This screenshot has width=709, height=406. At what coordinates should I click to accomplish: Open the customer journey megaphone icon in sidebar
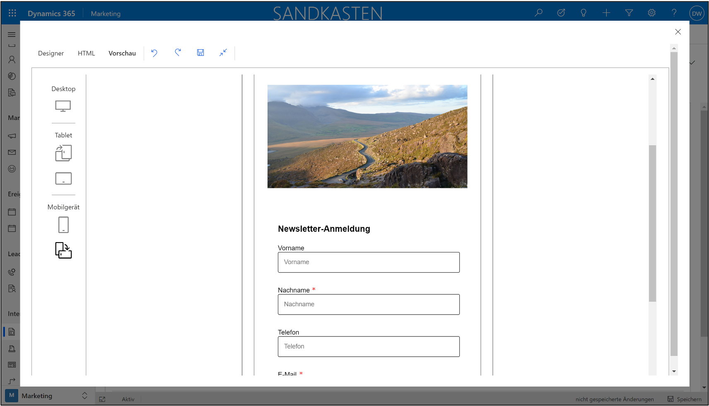[x=12, y=136]
